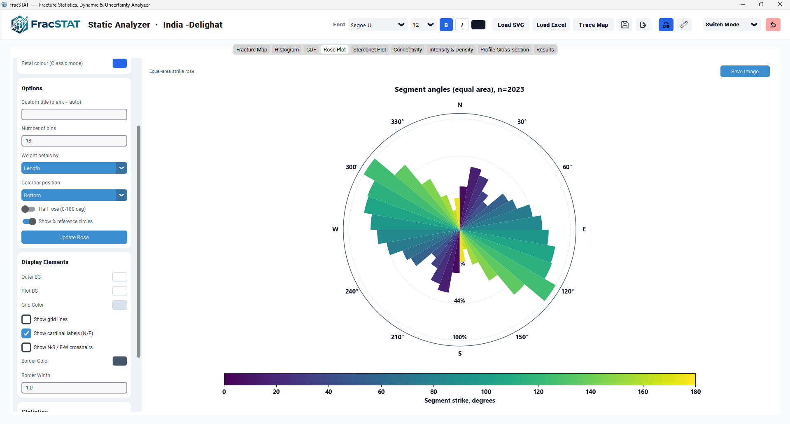Expand the Switch Mode dropdown
790x424 pixels.
pos(732,25)
